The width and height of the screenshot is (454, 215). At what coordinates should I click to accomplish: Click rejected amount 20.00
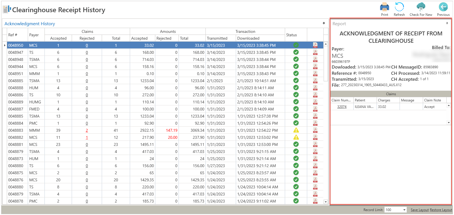173,137
